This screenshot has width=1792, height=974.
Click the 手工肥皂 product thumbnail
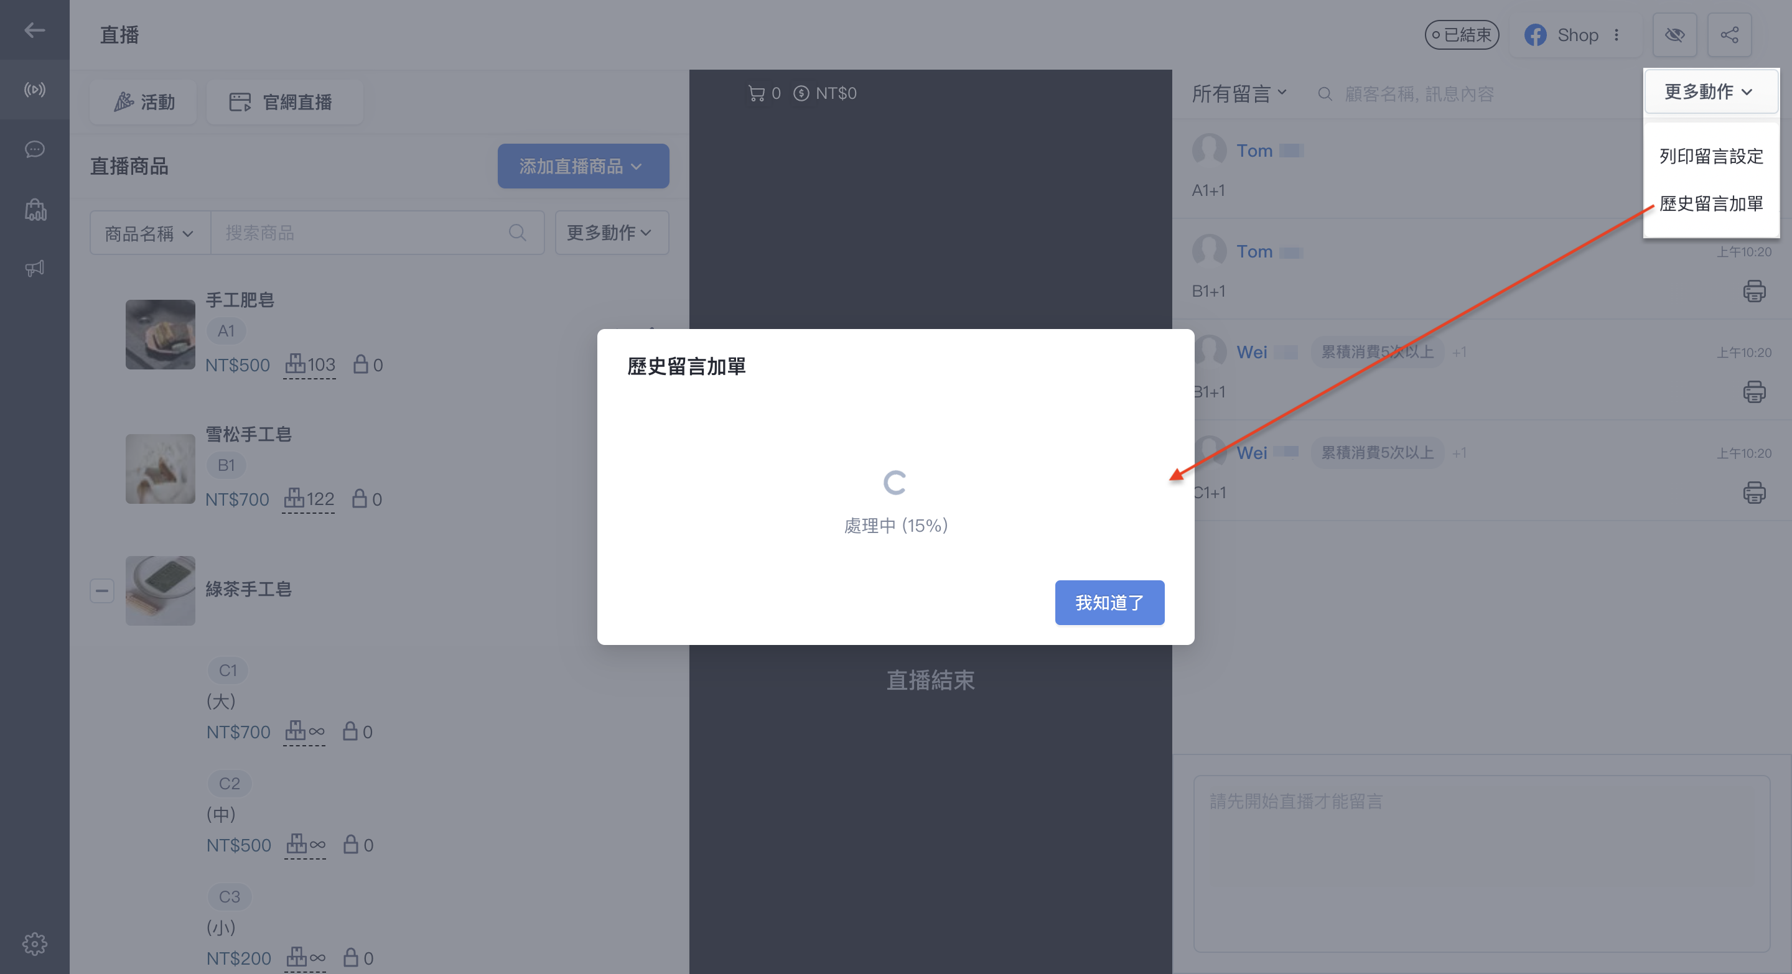click(160, 335)
